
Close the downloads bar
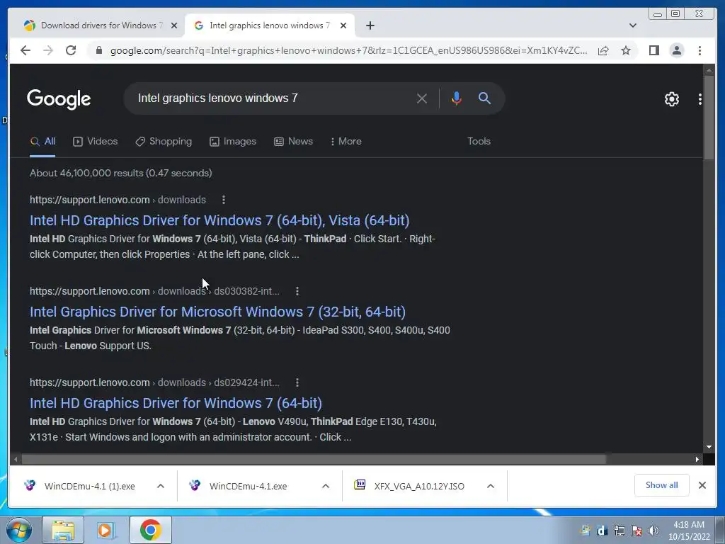click(702, 485)
